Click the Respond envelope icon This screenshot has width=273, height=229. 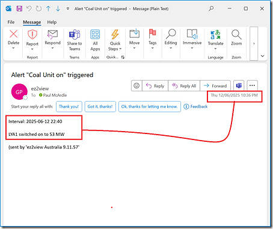click(52, 34)
